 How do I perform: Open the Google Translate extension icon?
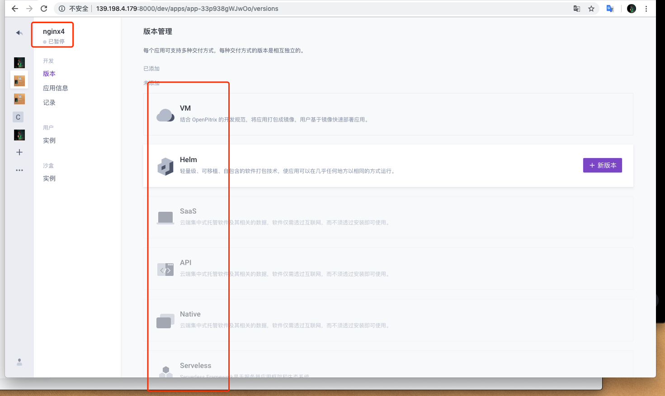(x=610, y=8)
